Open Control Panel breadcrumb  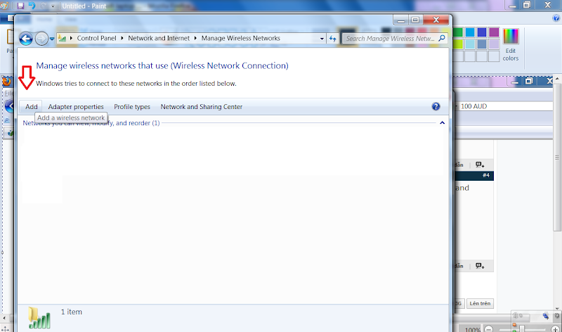[96, 38]
